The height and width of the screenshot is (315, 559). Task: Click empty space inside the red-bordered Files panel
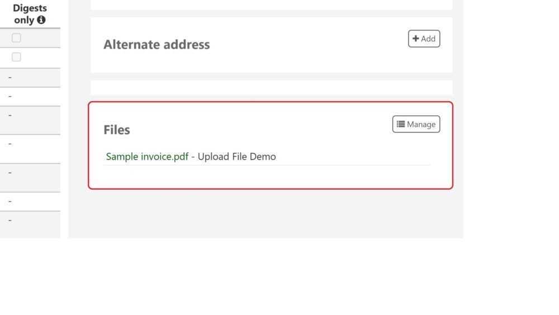pyautogui.click(x=271, y=177)
